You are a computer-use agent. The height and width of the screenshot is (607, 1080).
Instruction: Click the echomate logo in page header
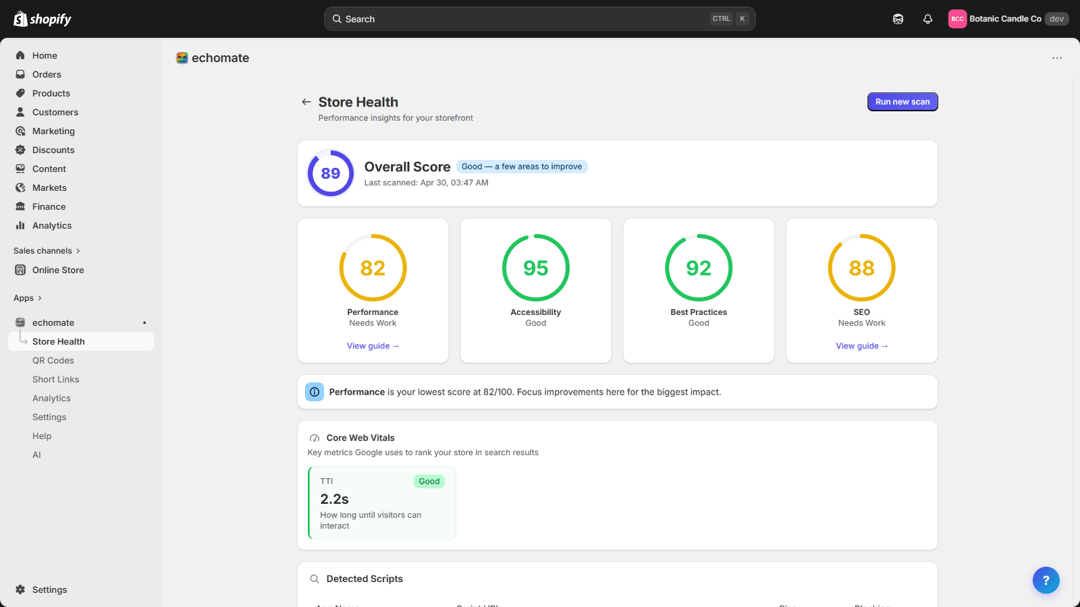182,58
